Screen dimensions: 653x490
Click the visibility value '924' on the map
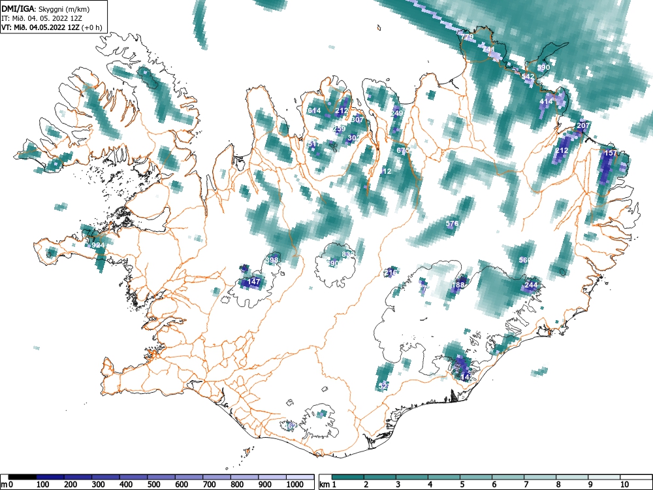[98, 245]
